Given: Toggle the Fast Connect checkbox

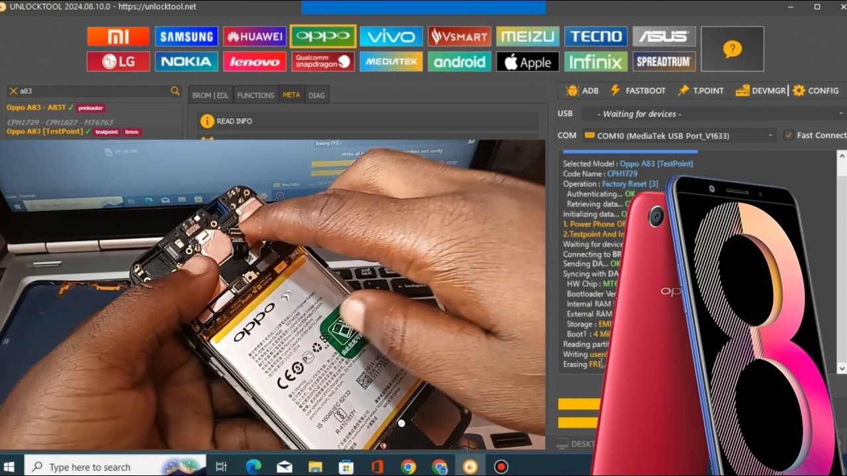Looking at the screenshot, I should (x=788, y=135).
